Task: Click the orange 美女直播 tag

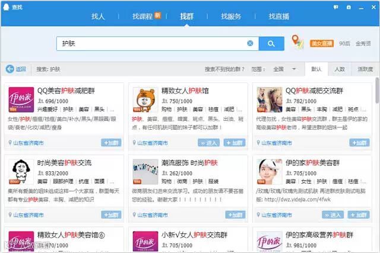Action: [322, 43]
